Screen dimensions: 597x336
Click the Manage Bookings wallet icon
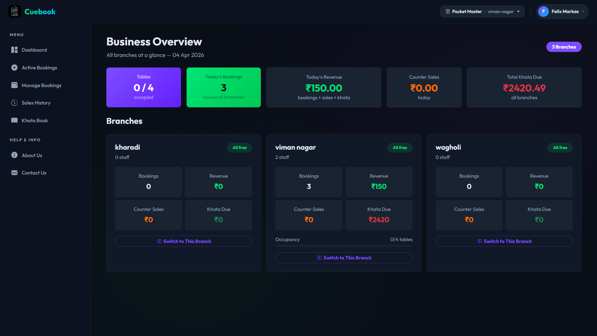[14, 85]
